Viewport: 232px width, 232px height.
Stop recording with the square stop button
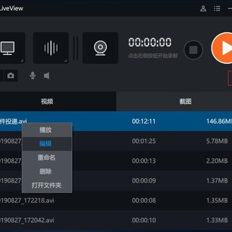(x=193, y=50)
